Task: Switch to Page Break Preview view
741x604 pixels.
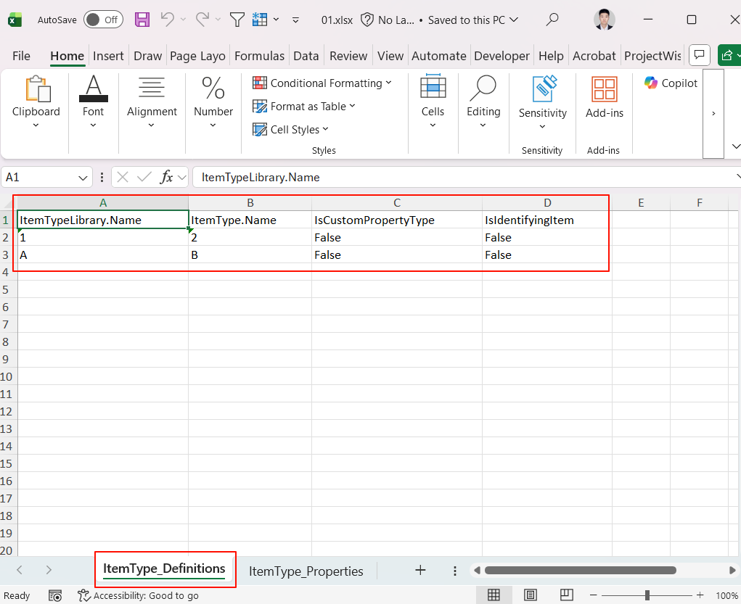Action: click(566, 595)
